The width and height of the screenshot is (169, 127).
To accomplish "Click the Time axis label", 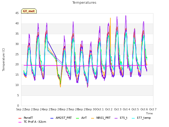I will point(149,114).
